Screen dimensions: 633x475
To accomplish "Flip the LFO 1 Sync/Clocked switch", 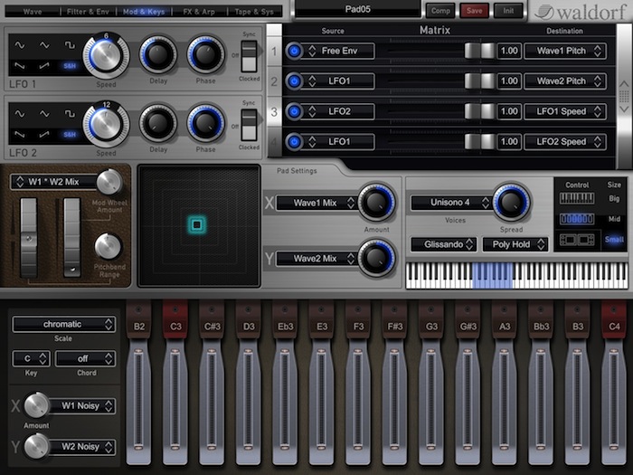I will click(250, 53).
